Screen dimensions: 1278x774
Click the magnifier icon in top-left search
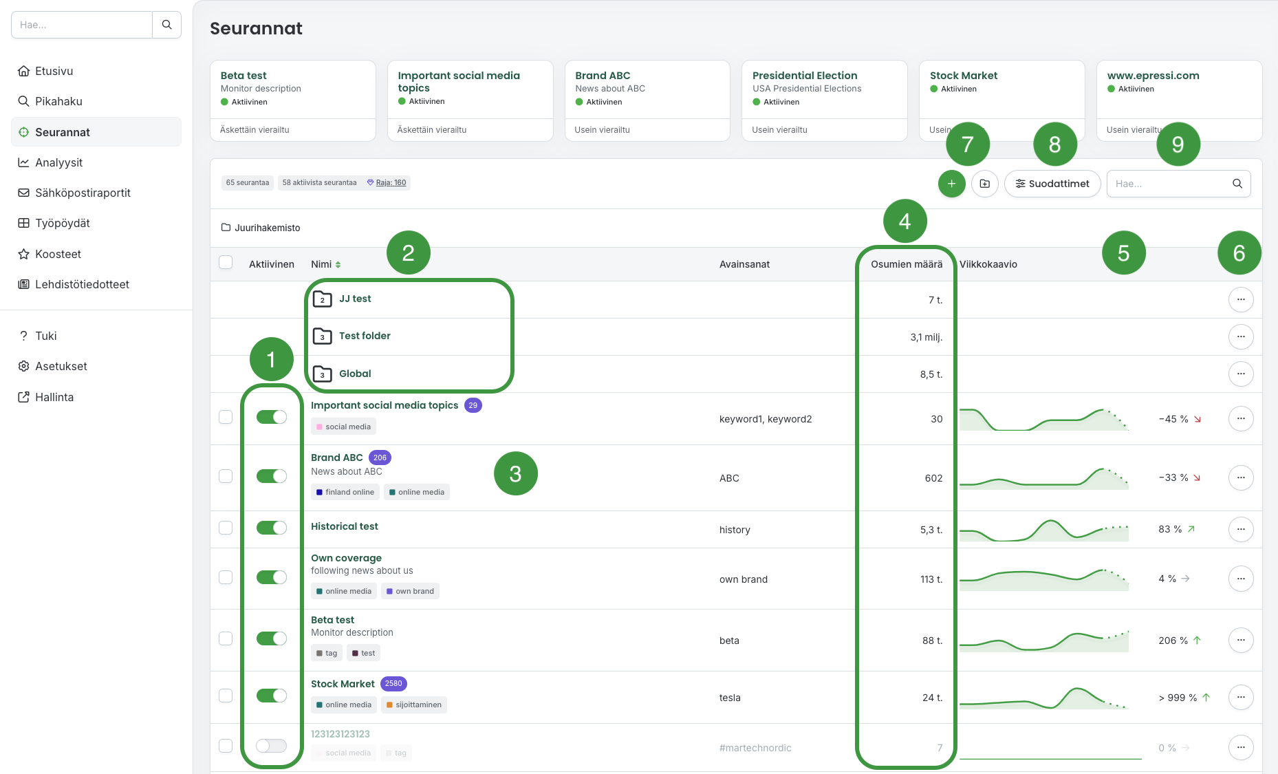point(166,25)
